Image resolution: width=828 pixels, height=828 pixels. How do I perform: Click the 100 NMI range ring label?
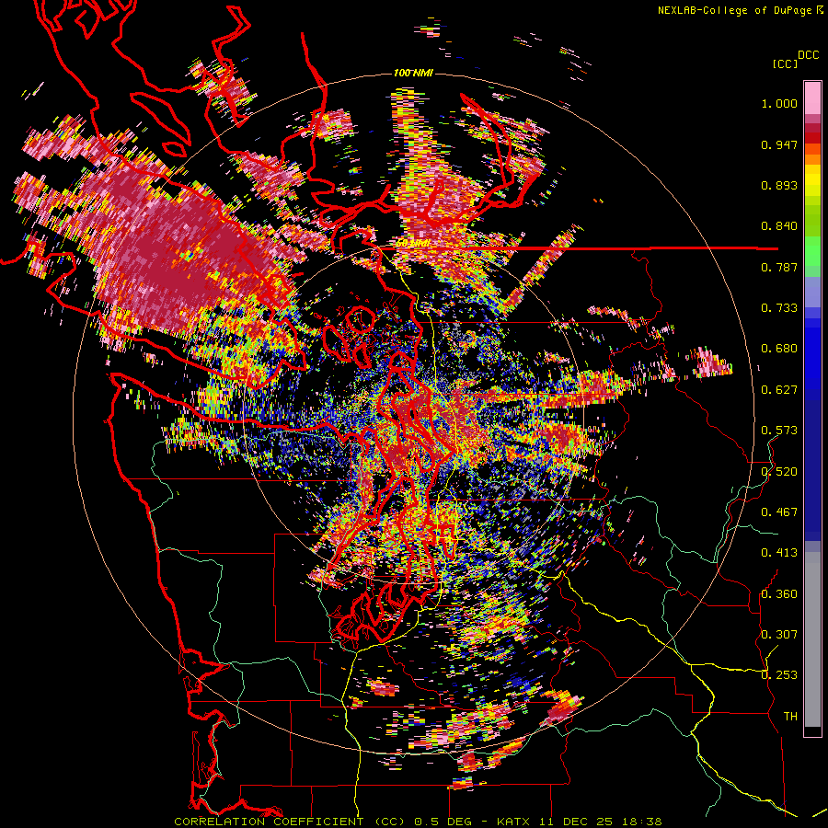tap(413, 73)
